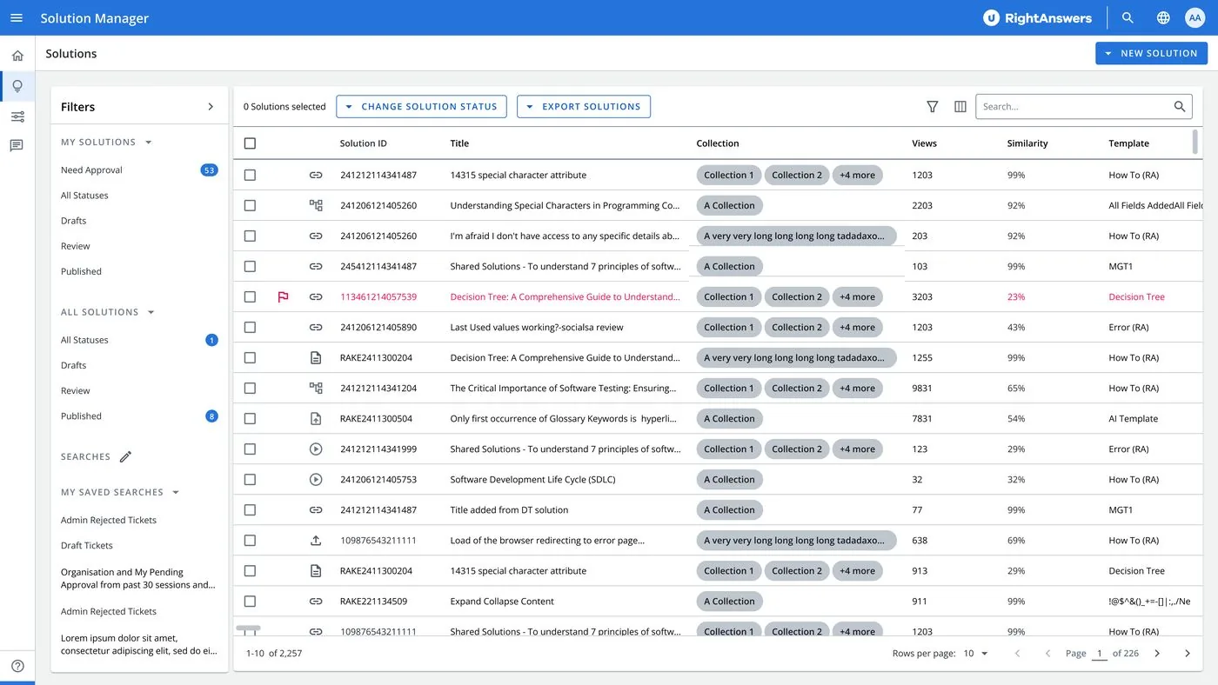Click the page number input field
The height and width of the screenshot is (685, 1218).
click(x=1100, y=653)
